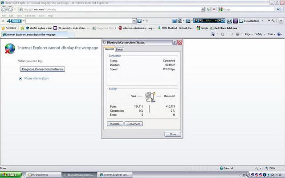Switch to BluetoothConnection taskbar button
The image size is (285, 178).
click(x=79, y=175)
